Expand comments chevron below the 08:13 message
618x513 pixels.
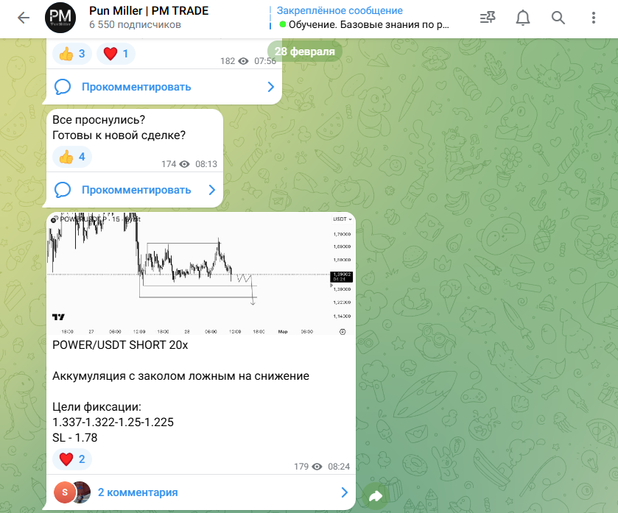[212, 190]
